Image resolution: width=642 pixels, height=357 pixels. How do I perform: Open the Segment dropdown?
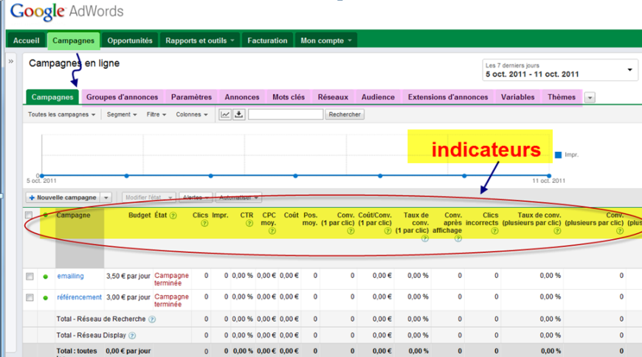pos(122,114)
